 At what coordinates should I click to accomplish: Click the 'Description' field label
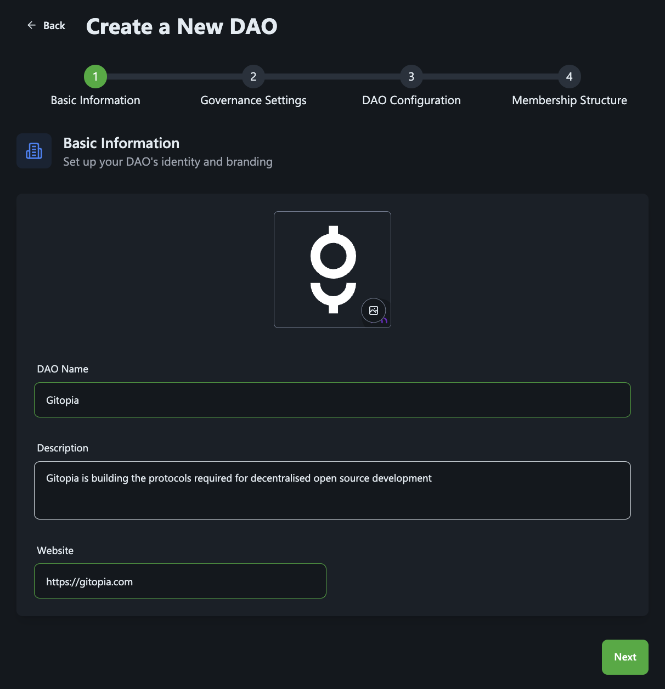(63, 448)
